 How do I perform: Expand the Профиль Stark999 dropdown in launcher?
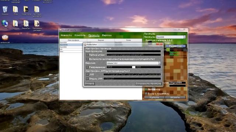pos(184,37)
